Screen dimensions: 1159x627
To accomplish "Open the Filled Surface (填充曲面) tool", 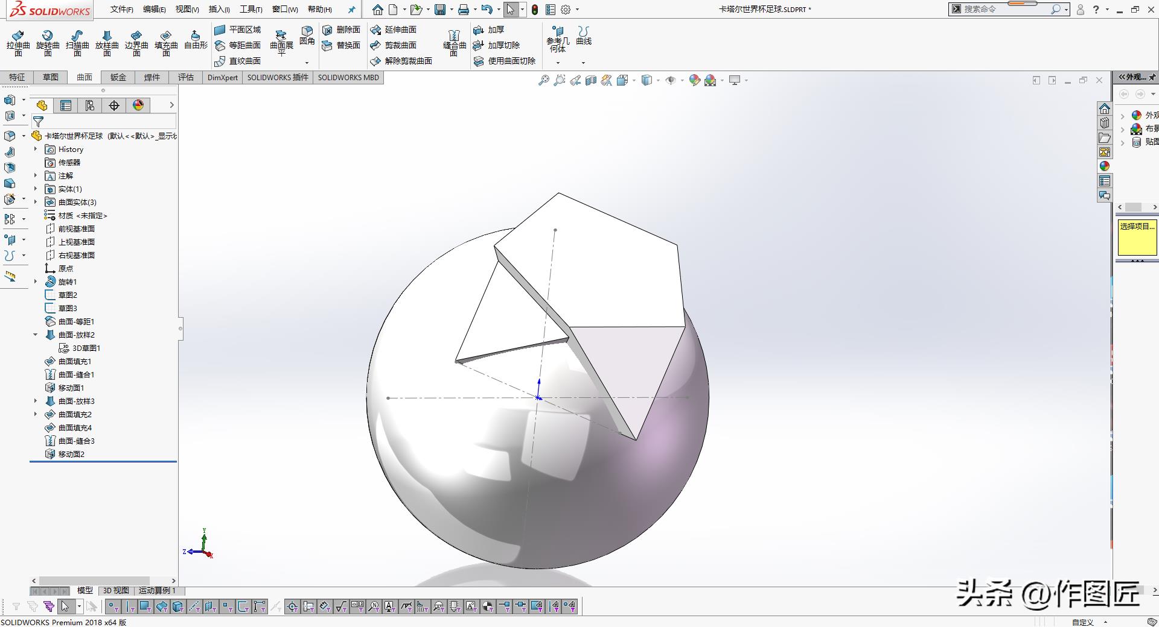I will coord(166,42).
